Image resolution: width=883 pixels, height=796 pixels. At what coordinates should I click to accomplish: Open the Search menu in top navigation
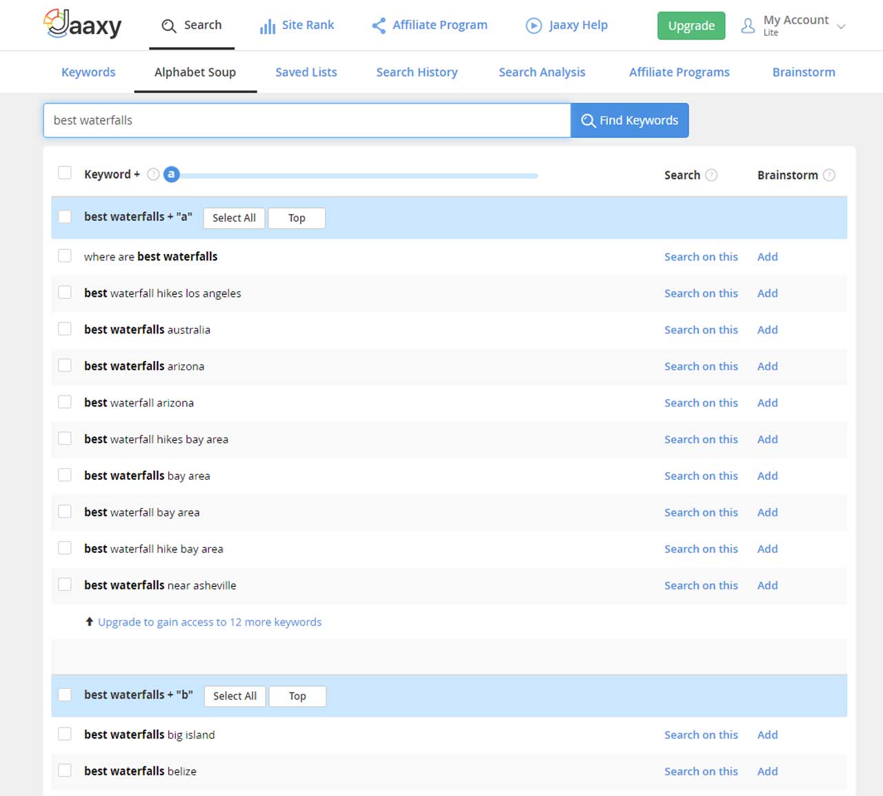pyautogui.click(x=192, y=26)
